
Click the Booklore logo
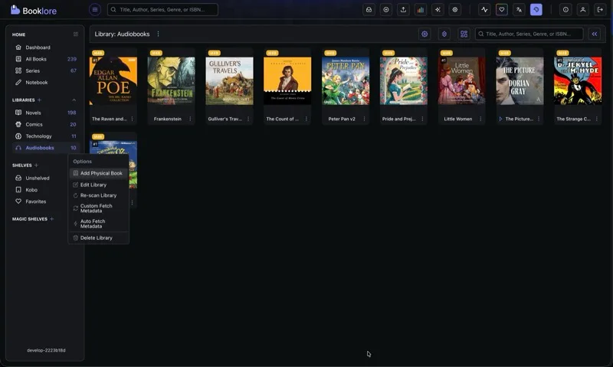(34, 10)
